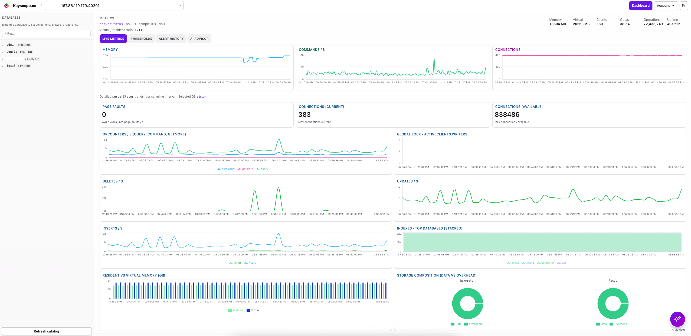This screenshot has width=691, height=336.
Task: Open the Account dropdown menu
Action: coord(665,6)
